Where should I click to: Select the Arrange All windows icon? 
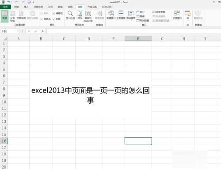point(121,15)
